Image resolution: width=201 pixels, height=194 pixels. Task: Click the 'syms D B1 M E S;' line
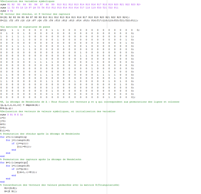pyautogui.click(x=12, y=114)
